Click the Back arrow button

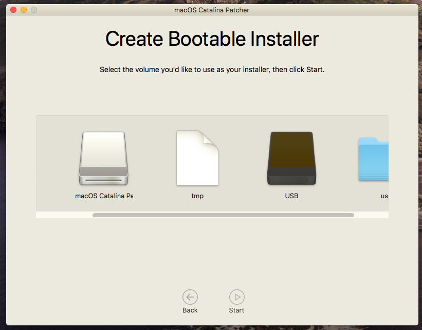(x=190, y=297)
